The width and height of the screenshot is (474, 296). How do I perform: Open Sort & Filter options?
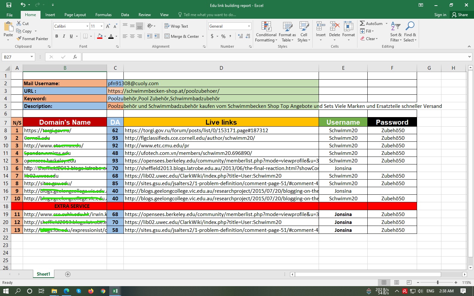coord(396,32)
